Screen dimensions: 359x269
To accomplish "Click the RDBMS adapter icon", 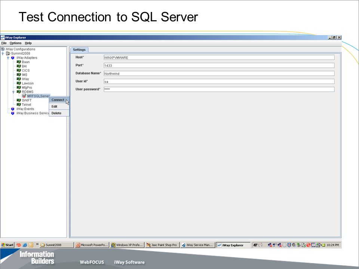I will pyautogui.click(x=19, y=92).
